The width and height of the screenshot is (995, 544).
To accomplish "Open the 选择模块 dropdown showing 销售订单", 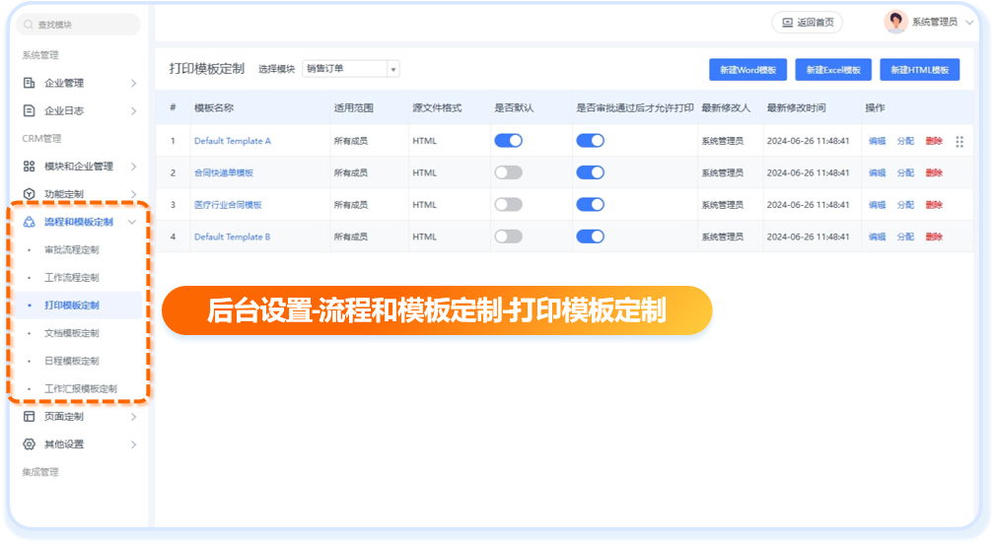I will 350,69.
